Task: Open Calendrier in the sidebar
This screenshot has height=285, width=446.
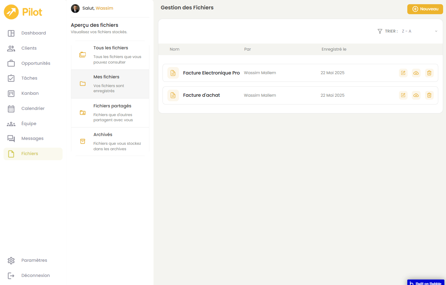Action: click(x=33, y=109)
